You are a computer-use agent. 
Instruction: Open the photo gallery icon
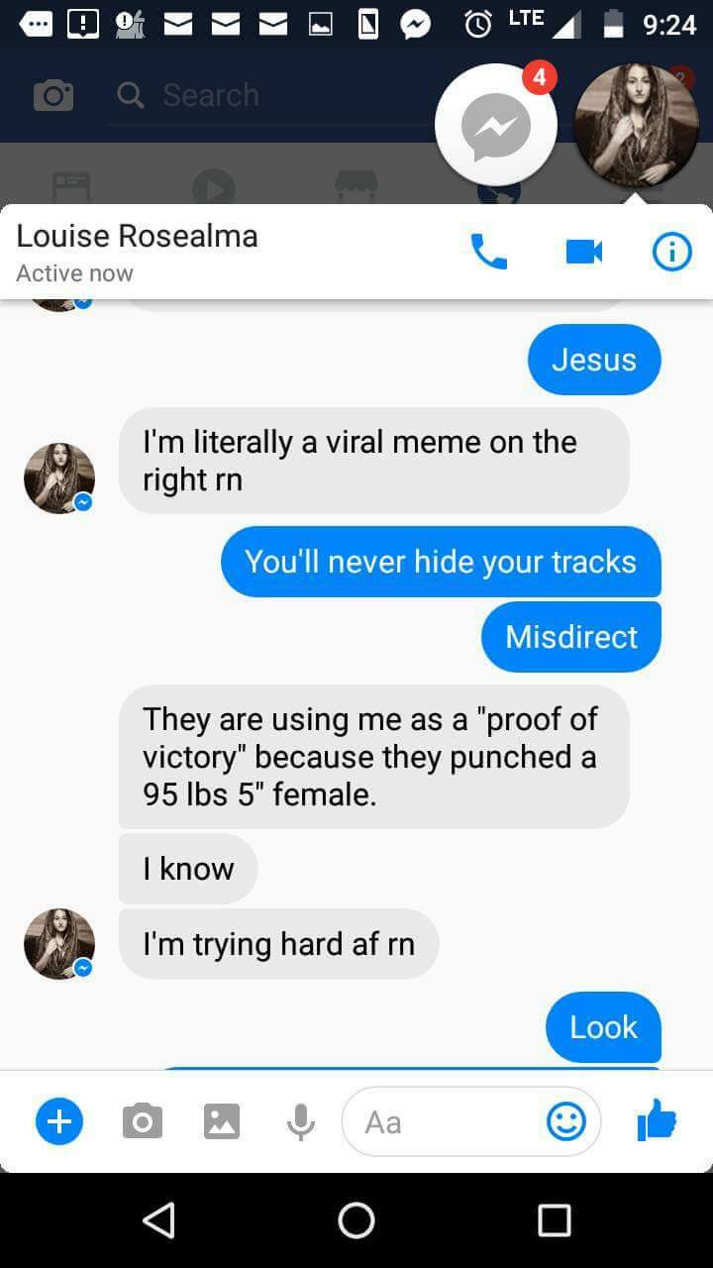pyautogui.click(x=222, y=1121)
